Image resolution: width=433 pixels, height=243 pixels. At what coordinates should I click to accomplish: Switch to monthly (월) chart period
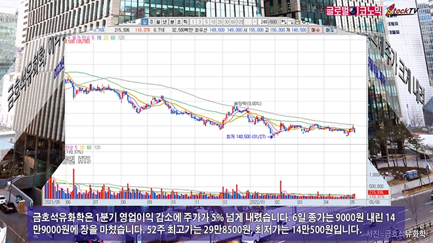pyautogui.click(x=158, y=22)
